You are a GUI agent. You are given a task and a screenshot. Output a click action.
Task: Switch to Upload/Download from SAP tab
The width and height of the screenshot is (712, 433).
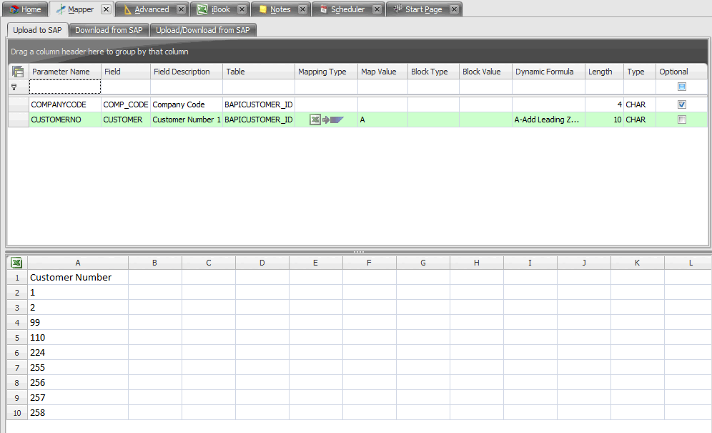click(x=204, y=30)
